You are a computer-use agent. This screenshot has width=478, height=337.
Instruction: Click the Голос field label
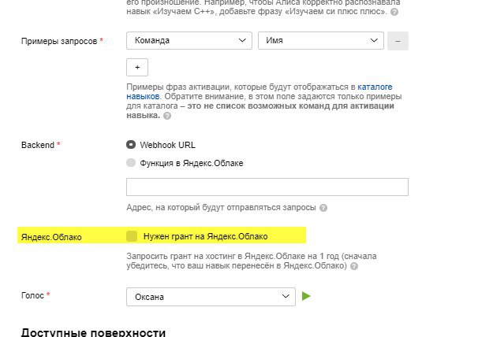(x=32, y=295)
